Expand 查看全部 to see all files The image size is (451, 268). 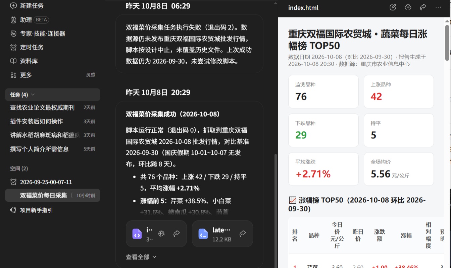pos(141,257)
